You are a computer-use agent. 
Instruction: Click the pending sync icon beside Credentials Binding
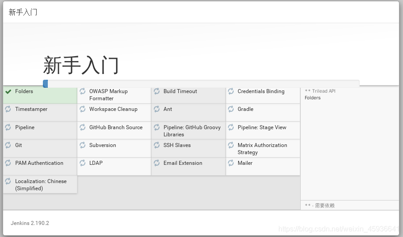(x=231, y=91)
